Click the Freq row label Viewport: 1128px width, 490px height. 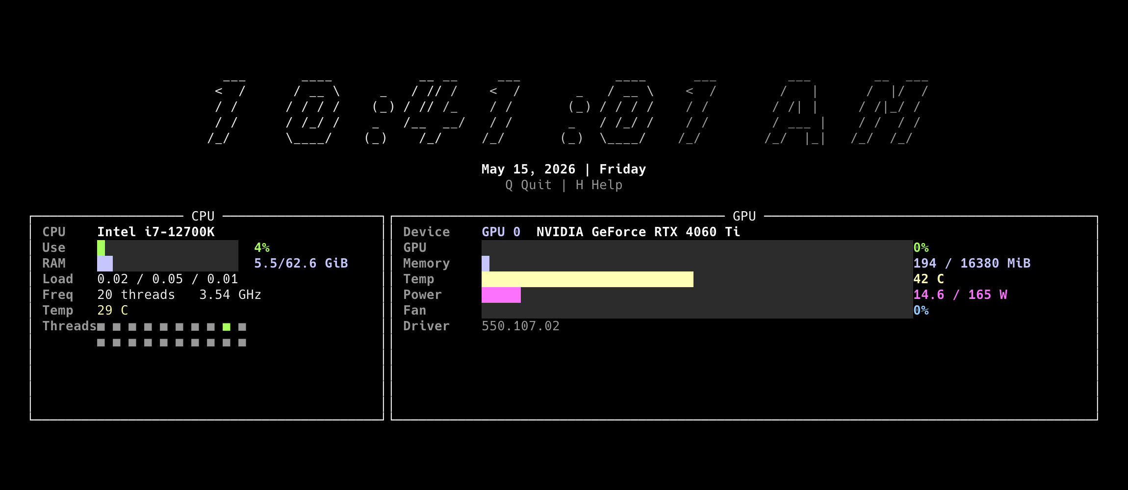tap(57, 294)
